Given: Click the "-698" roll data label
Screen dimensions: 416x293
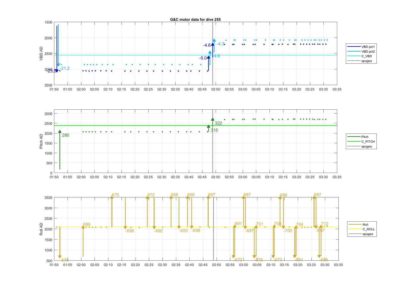Looking at the screenshot, I should (196, 231).
